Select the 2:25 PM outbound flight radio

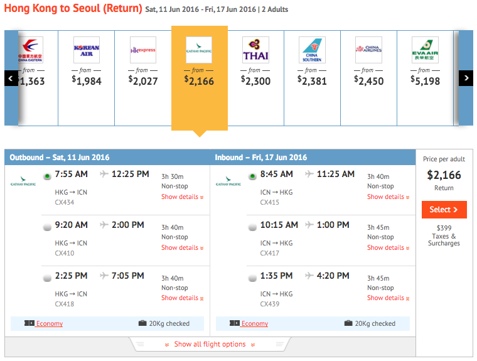[x=47, y=278]
